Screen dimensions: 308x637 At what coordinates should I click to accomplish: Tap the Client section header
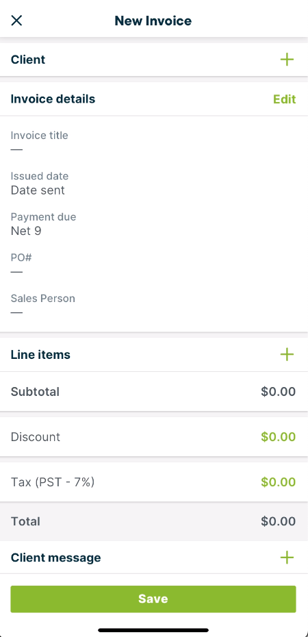[28, 60]
